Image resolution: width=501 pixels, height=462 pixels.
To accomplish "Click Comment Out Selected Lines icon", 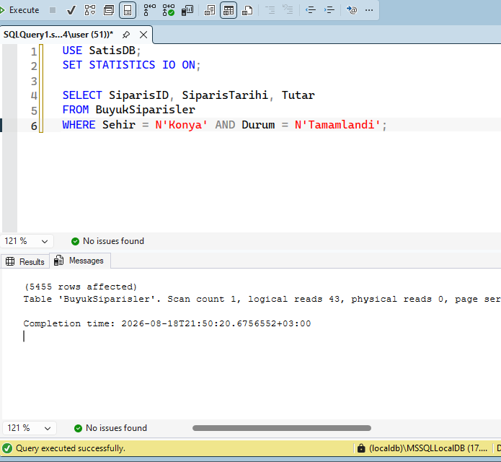I will tap(270, 10).
